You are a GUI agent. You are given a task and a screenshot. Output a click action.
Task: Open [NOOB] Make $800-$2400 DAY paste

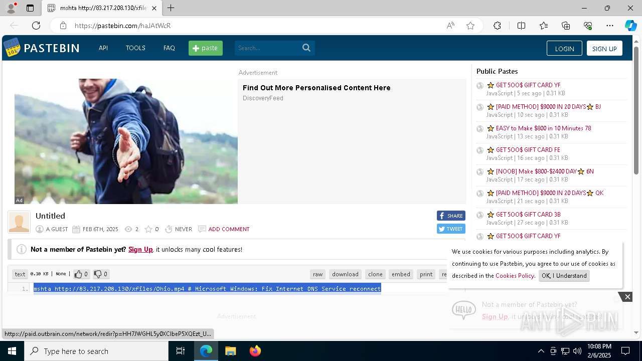click(545, 171)
